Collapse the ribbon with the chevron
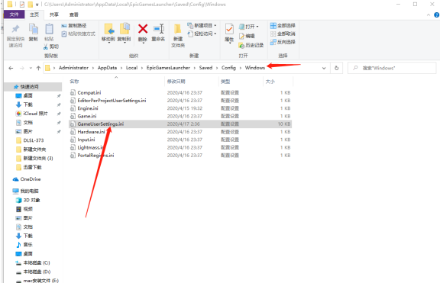This screenshot has height=283, width=440. coord(429,14)
